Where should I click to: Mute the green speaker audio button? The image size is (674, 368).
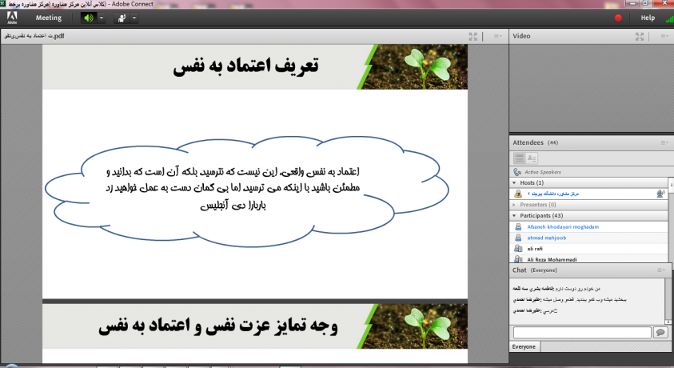point(89,18)
